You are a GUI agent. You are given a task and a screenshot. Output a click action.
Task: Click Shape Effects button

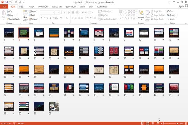point(158,19)
